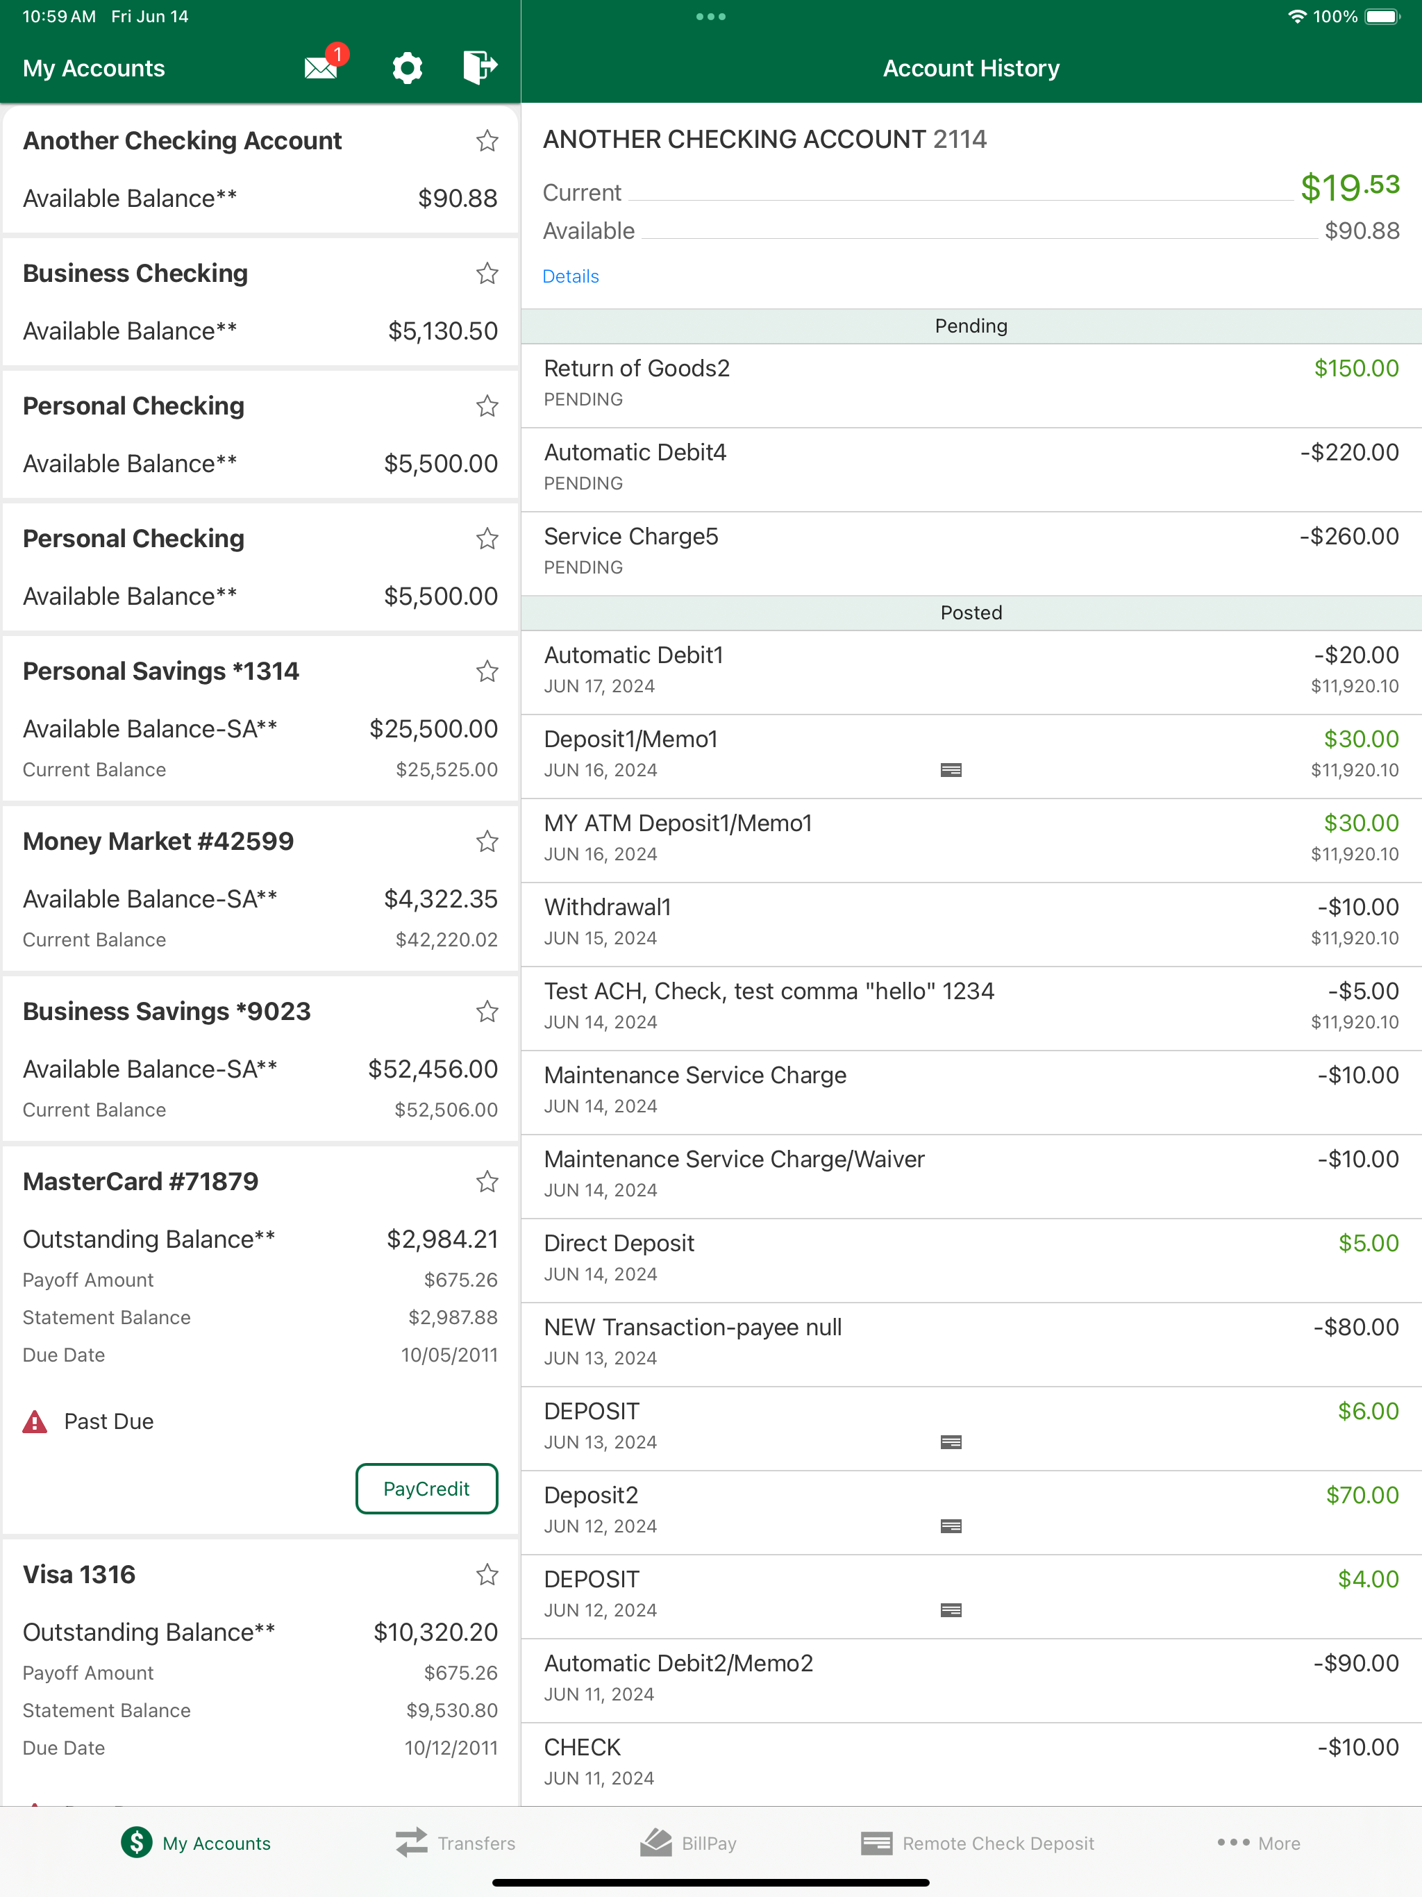
Task: View check image for Deposit2 transaction
Action: coord(951,1526)
